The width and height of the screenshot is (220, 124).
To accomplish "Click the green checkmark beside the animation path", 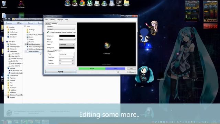I will [48, 32].
